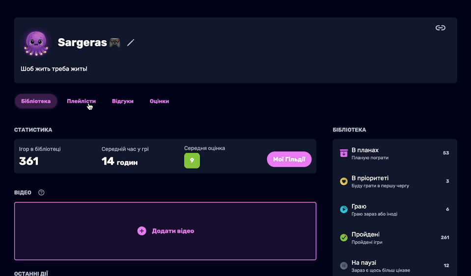Click the Додати відео link text
This screenshot has height=276, width=471.
tap(173, 231)
